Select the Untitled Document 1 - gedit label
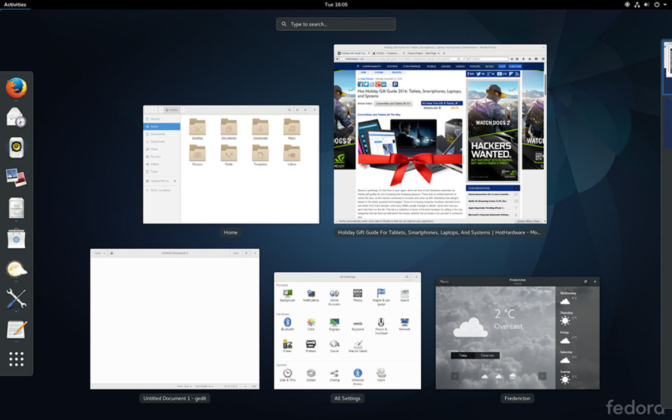 click(174, 398)
